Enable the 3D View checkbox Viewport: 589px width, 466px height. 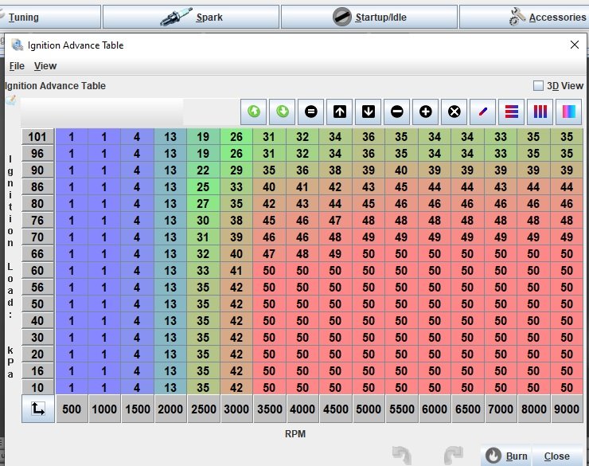[x=539, y=86]
